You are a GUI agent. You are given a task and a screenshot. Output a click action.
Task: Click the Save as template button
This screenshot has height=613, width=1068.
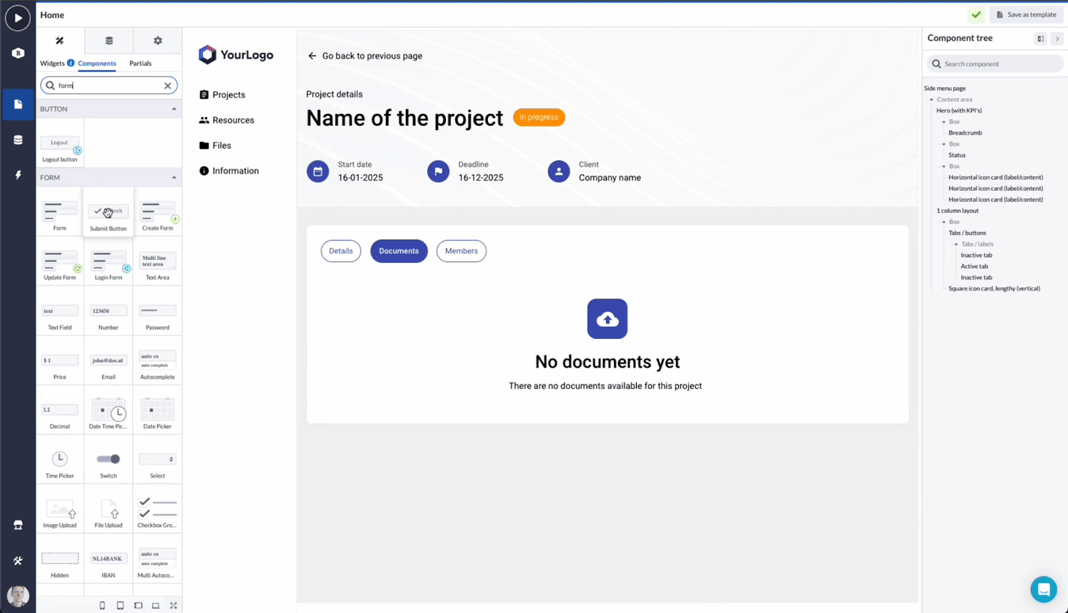pos(1026,14)
